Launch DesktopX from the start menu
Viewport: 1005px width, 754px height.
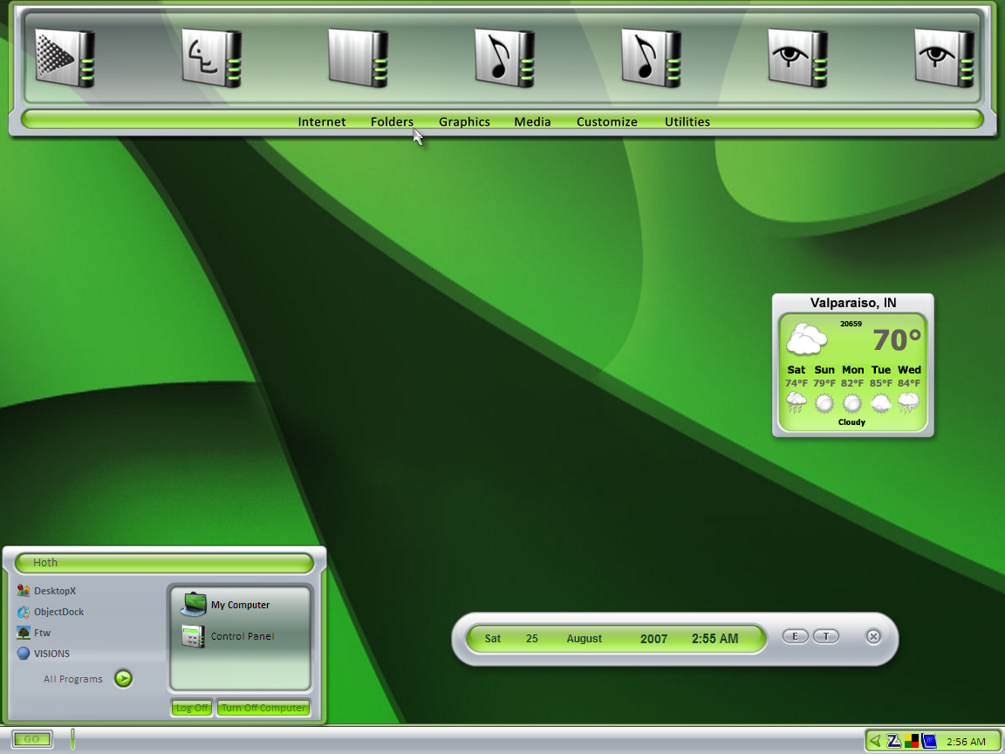pos(46,591)
